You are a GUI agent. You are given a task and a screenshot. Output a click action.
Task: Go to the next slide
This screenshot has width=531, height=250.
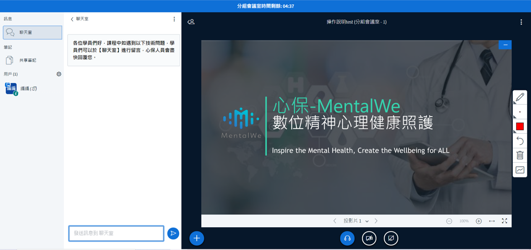pyautogui.click(x=376, y=221)
